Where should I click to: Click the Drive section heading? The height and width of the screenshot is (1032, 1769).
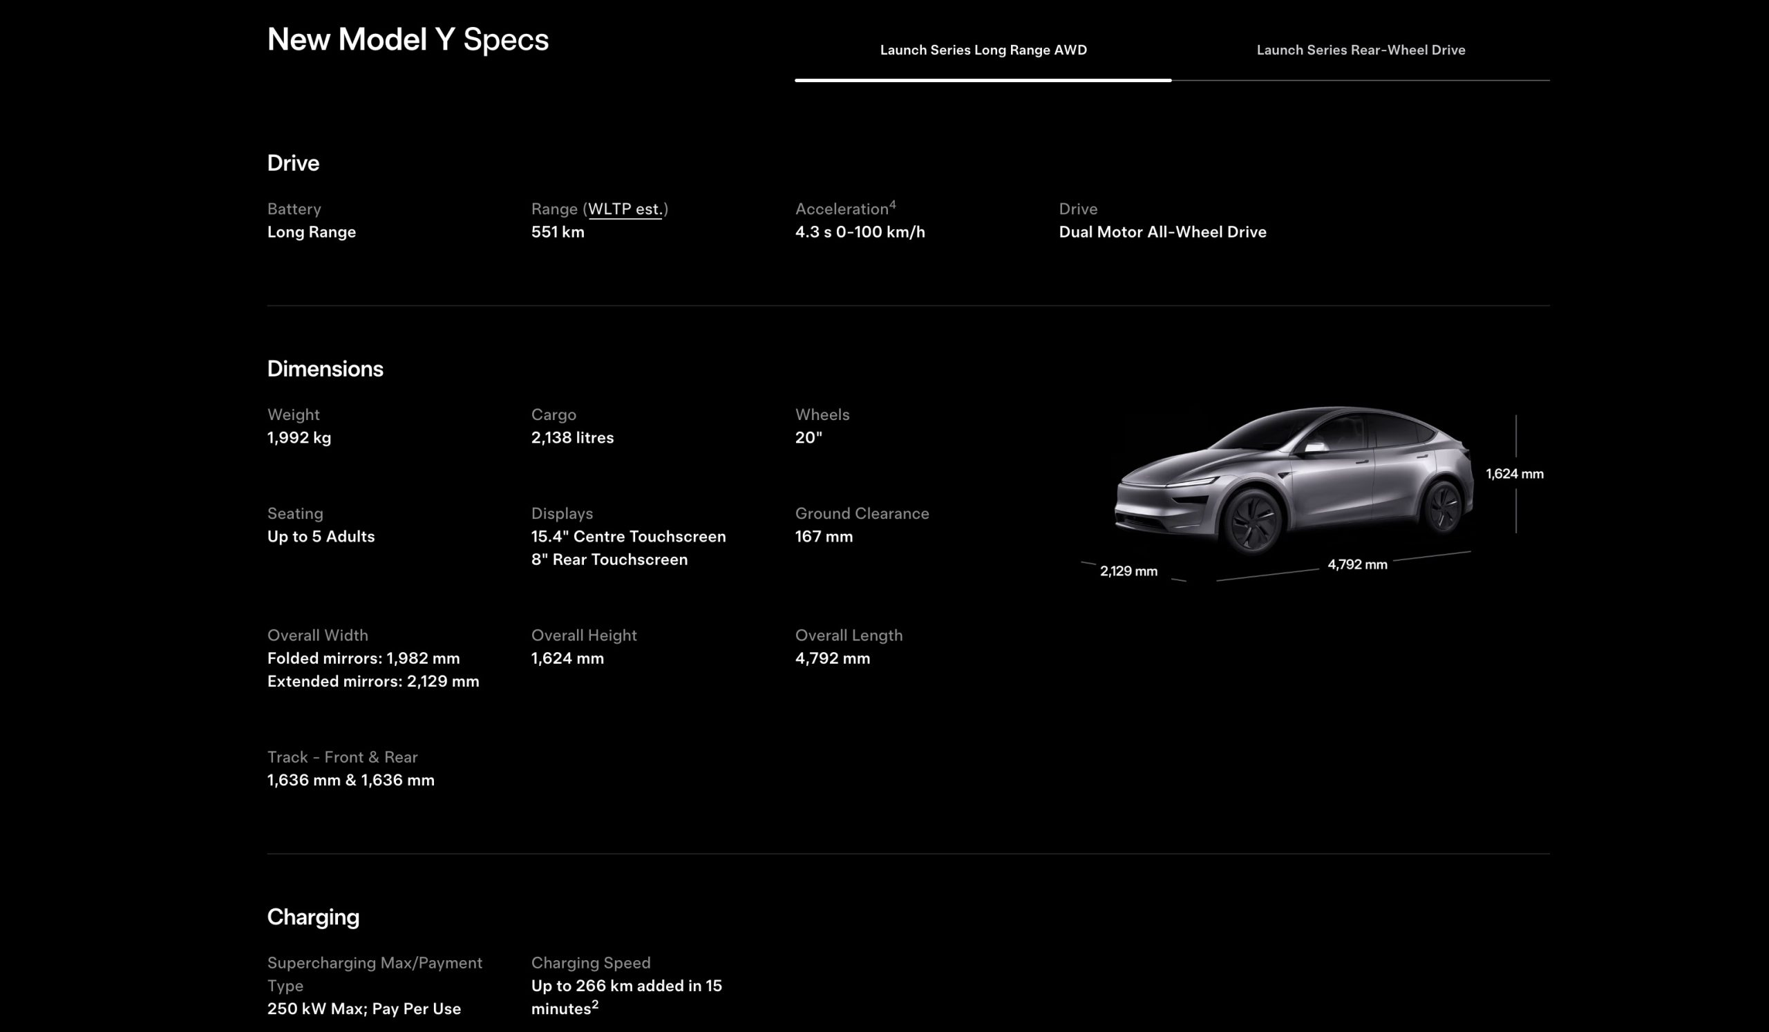click(x=293, y=164)
